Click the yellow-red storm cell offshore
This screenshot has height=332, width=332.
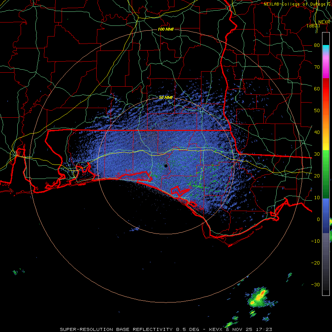click(x=258, y=297)
